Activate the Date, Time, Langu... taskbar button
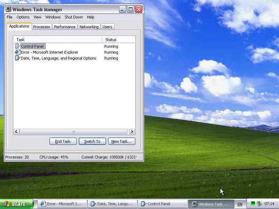The image size is (279, 209). [113, 204]
